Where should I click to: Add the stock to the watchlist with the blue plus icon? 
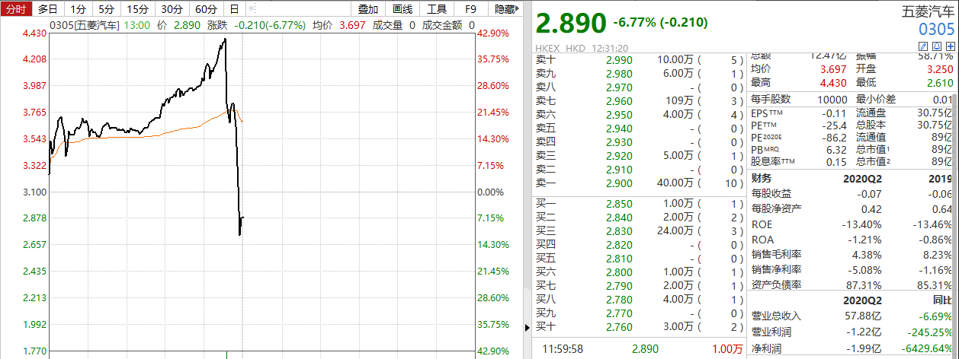949,48
